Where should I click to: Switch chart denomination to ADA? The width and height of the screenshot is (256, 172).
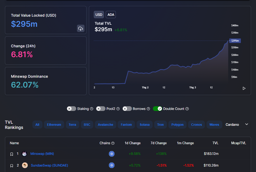click(x=111, y=15)
